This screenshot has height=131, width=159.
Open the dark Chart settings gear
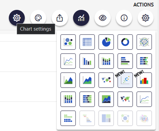(x=17, y=18)
